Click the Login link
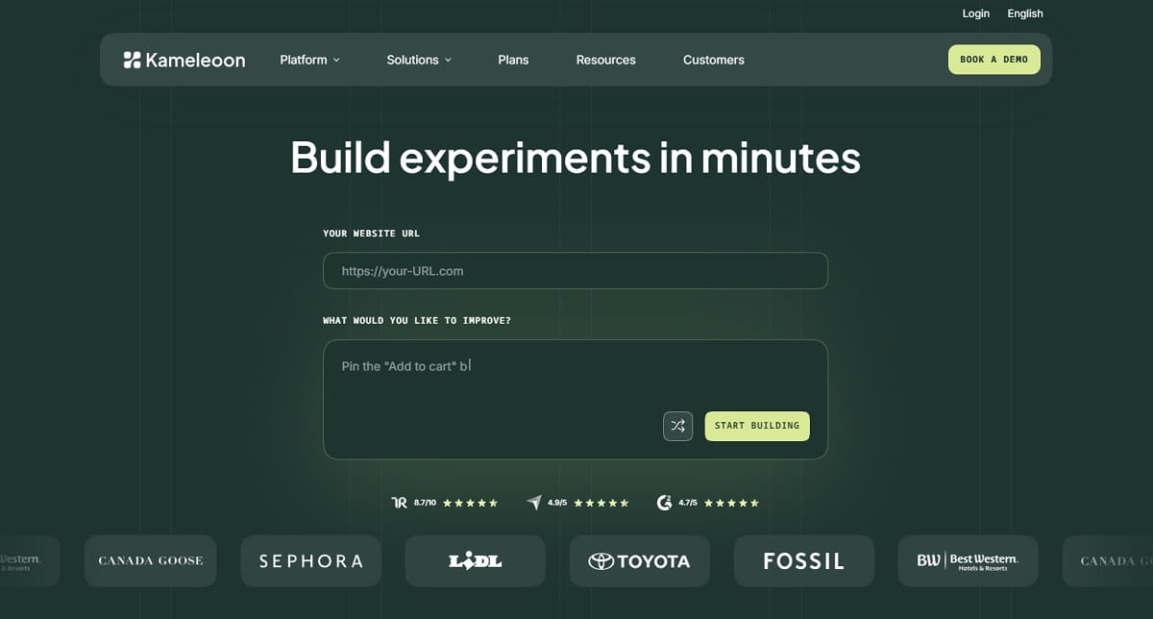Image resolution: width=1153 pixels, height=619 pixels. [976, 13]
